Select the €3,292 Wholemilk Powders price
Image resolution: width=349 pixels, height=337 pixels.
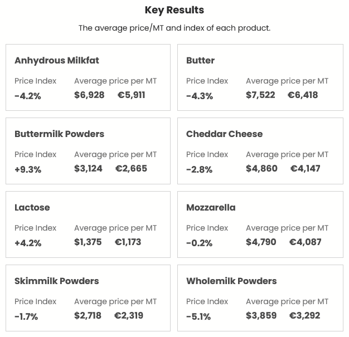pyautogui.click(x=304, y=315)
